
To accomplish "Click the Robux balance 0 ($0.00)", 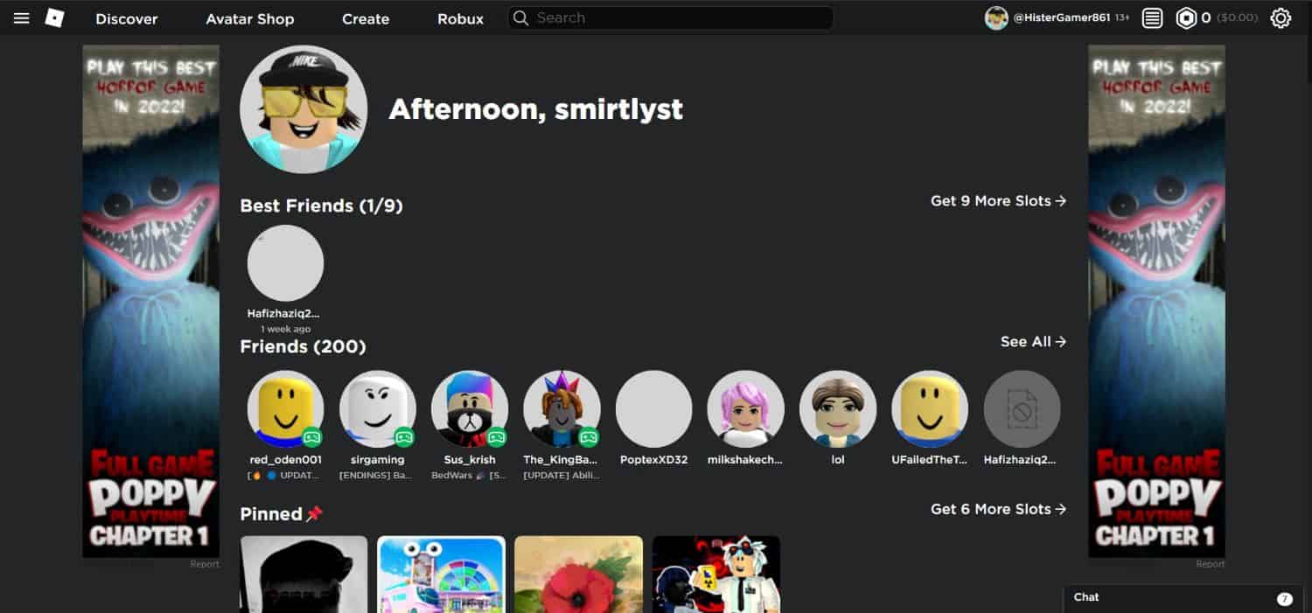I will [x=1230, y=17].
